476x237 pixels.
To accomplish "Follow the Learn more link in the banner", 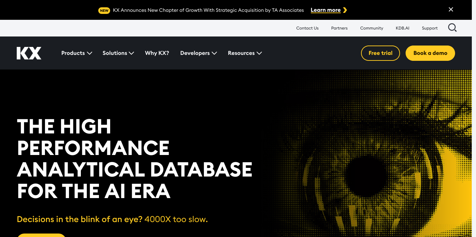I will pyautogui.click(x=325, y=10).
